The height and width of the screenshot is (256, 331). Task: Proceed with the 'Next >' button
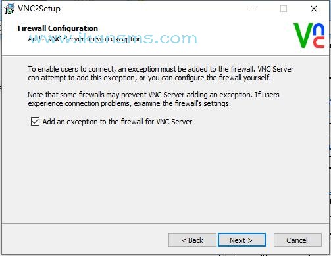coord(242,240)
